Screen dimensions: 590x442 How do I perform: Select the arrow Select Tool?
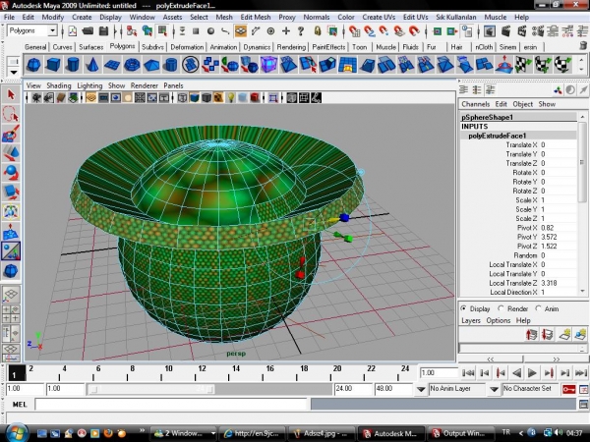[11, 94]
